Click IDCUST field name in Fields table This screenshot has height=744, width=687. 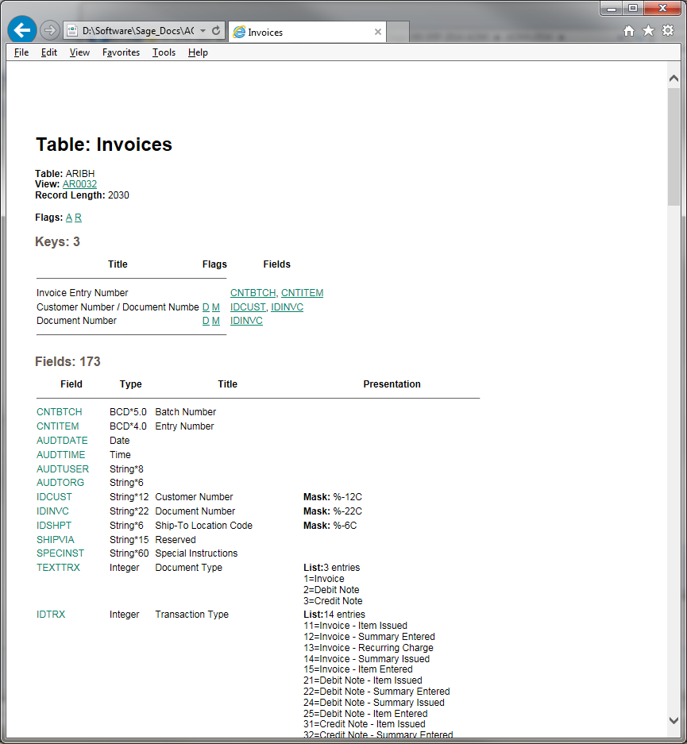point(54,497)
